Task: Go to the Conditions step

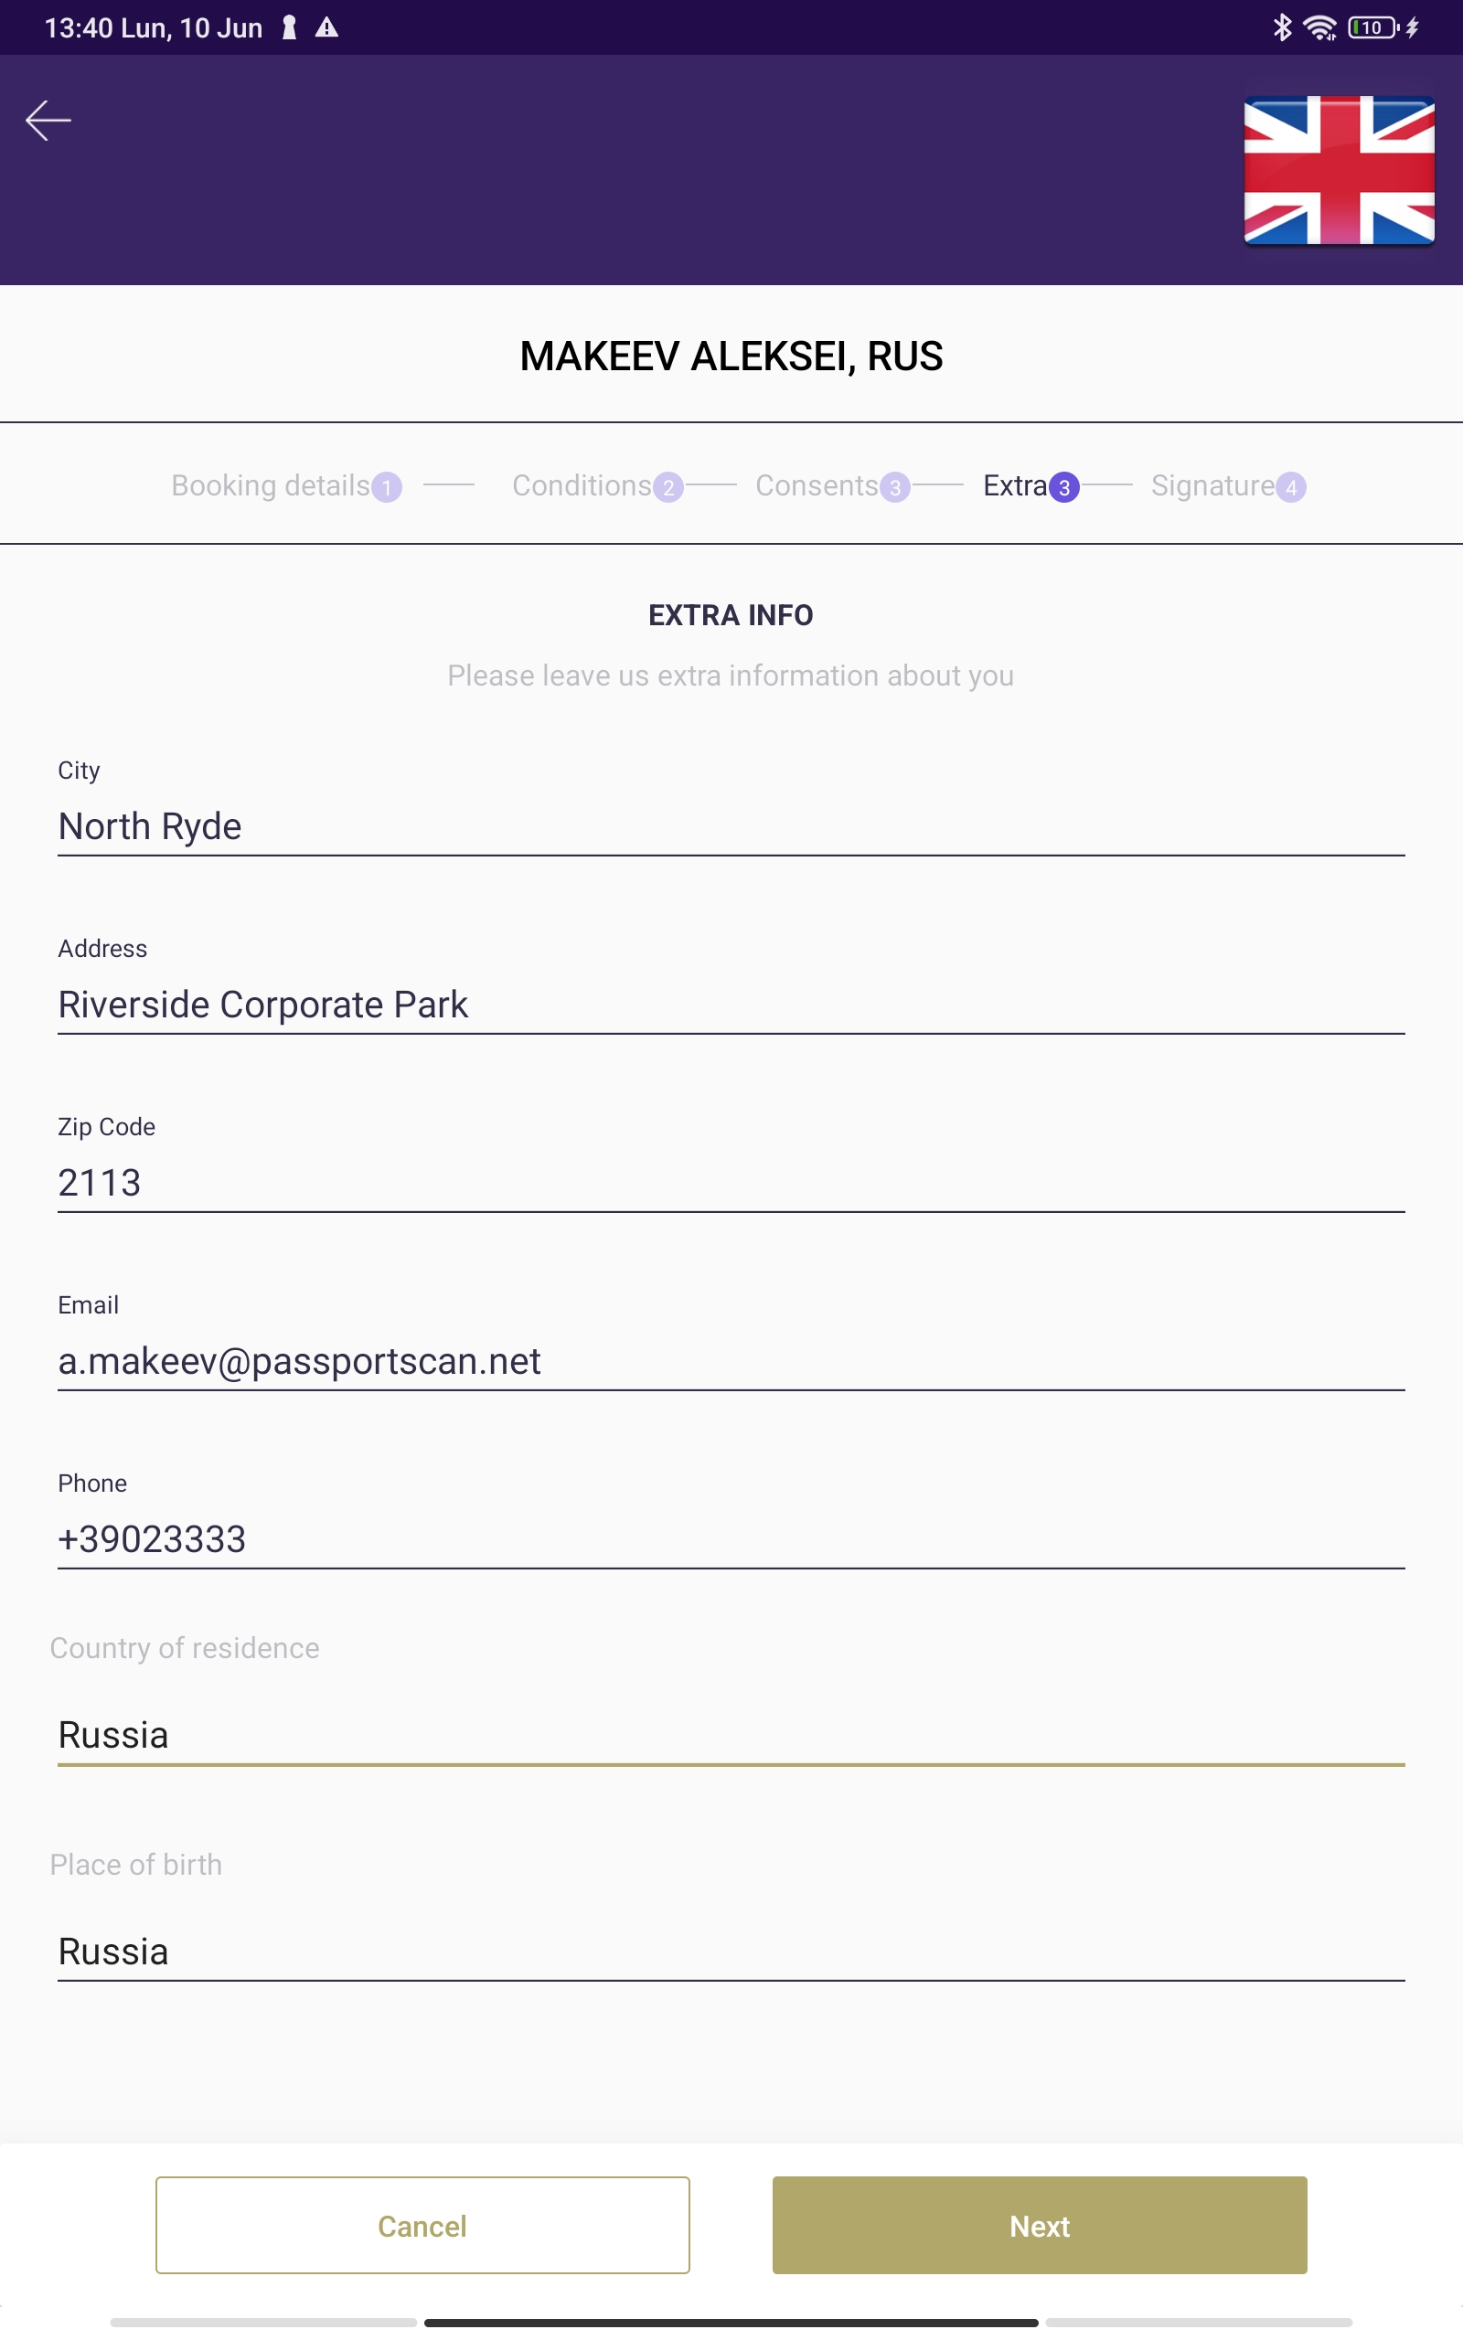Action: pos(582,485)
